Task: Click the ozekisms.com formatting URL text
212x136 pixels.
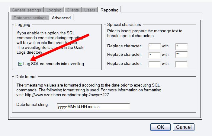Action: point(67,95)
